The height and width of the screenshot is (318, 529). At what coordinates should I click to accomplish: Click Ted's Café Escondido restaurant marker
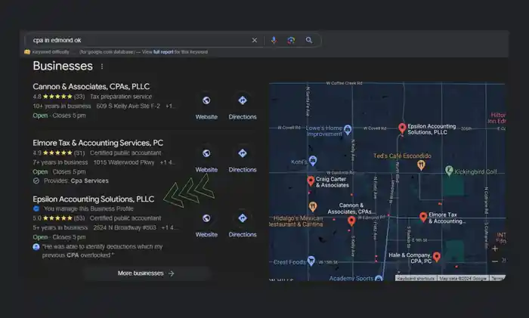pos(421,165)
